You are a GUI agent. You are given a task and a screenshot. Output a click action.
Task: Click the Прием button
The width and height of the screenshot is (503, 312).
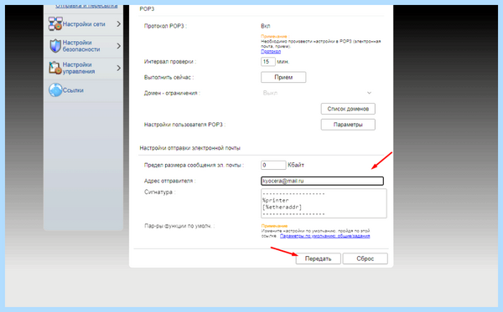[283, 77]
